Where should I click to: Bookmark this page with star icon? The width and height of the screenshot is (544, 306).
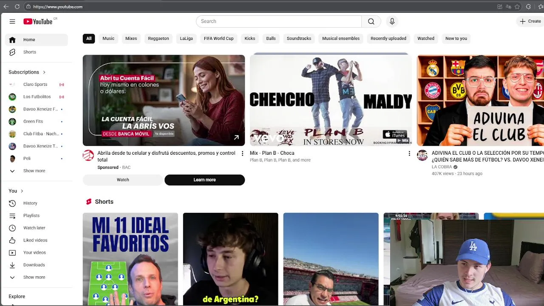point(517,6)
